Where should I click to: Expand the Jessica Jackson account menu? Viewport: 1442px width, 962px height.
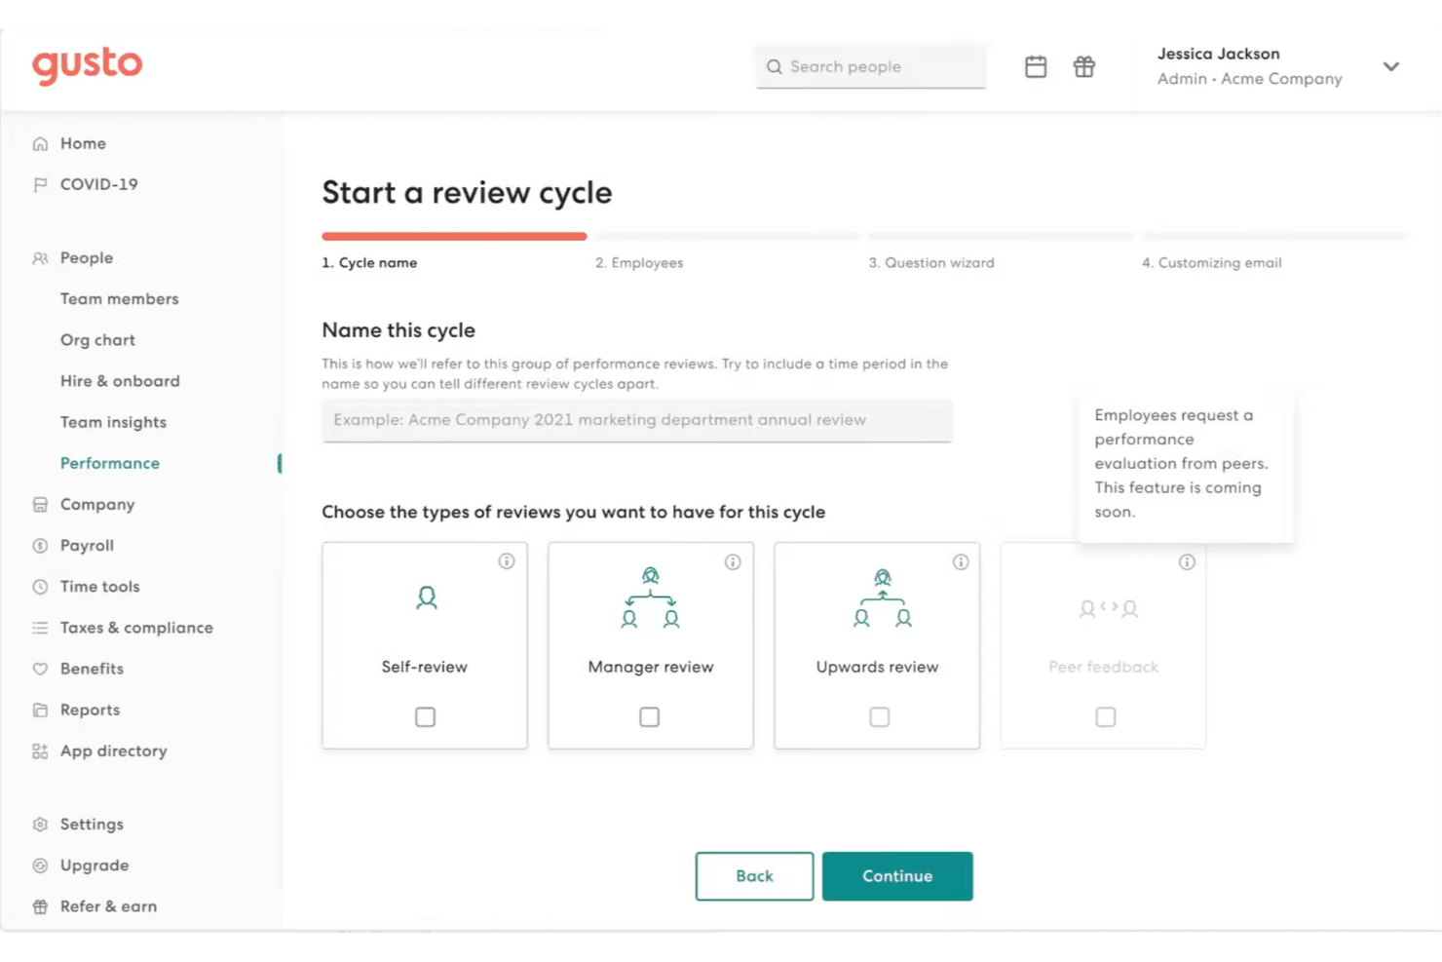[x=1391, y=66]
